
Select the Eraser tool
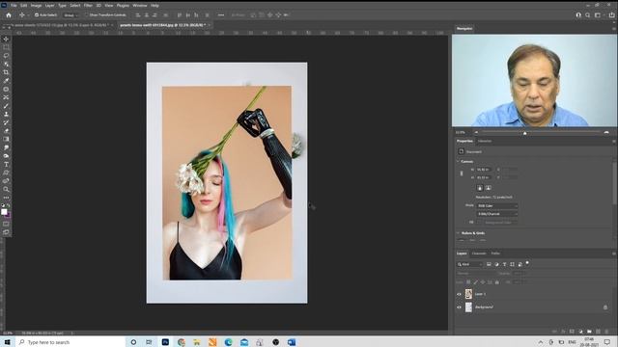(x=6, y=131)
